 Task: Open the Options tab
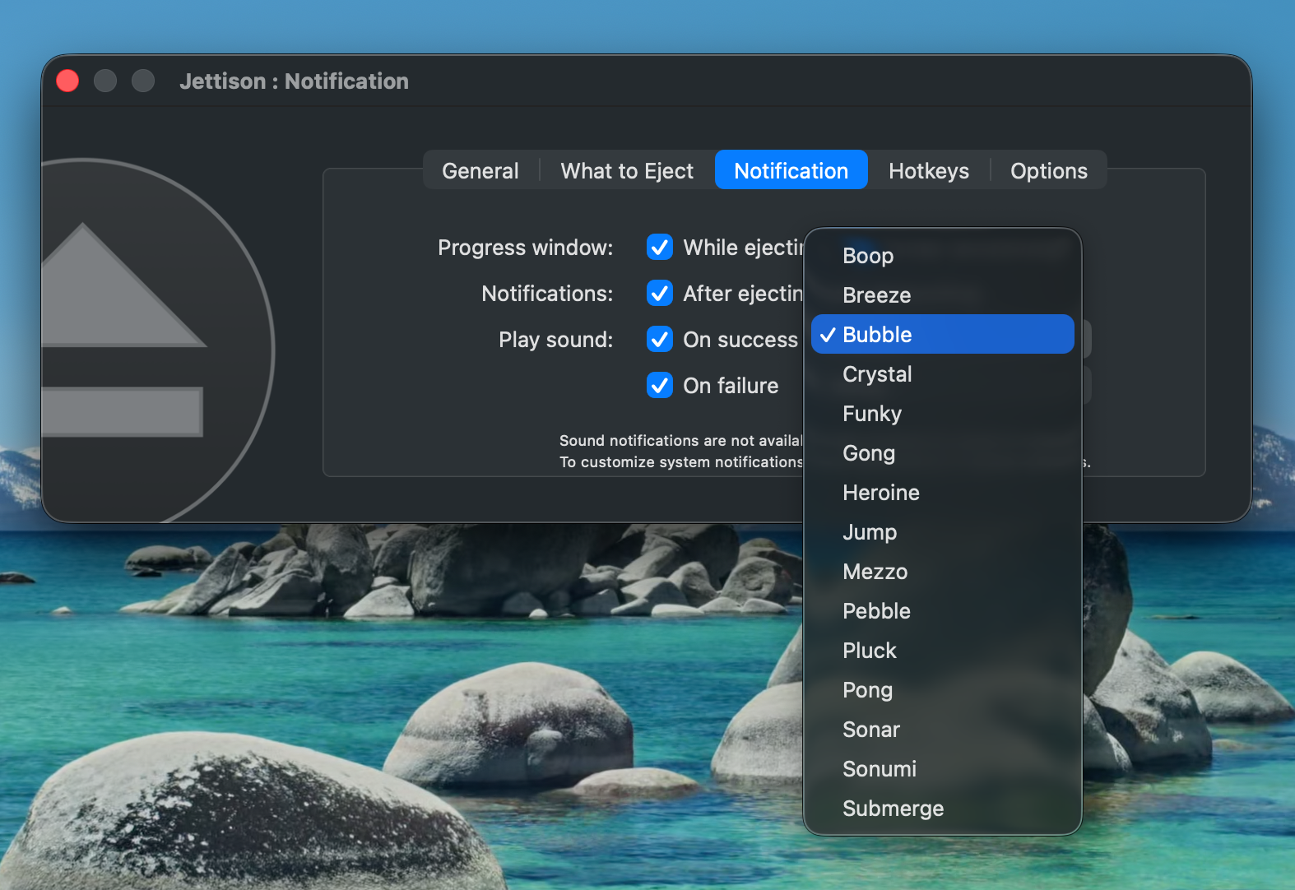pos(1049,170)
